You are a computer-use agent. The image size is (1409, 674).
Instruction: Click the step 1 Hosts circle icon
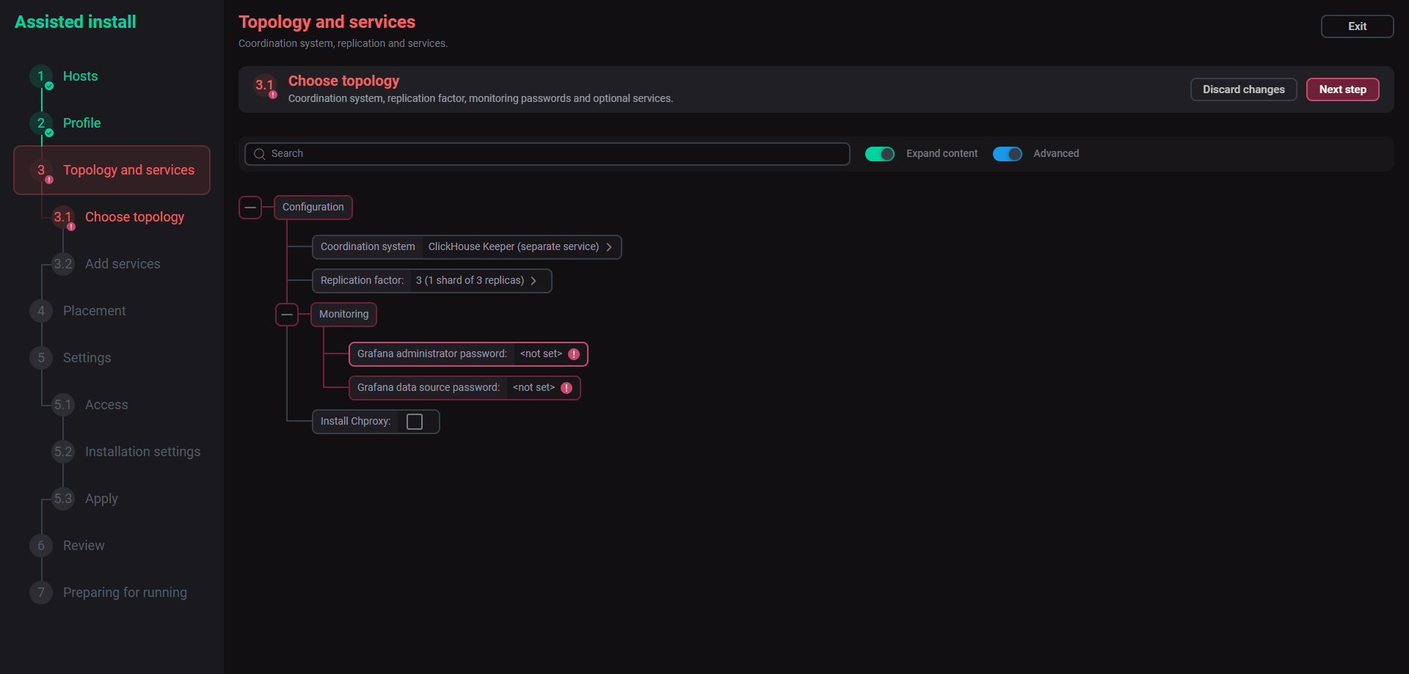coord(41,76)
